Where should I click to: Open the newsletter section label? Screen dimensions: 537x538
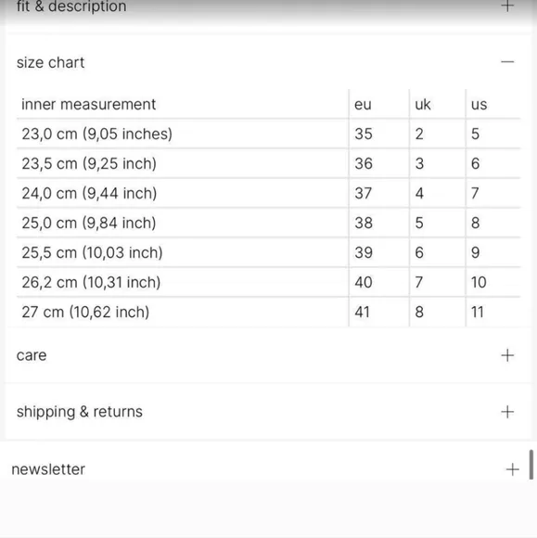pos(48,469)
